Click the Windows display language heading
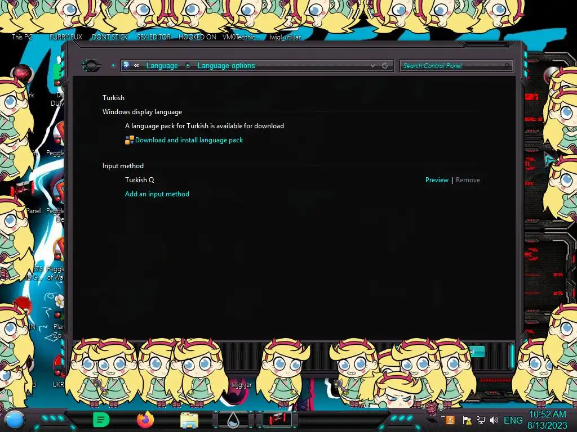Viewport: 577px width, 432px height. tap(142, 112)
